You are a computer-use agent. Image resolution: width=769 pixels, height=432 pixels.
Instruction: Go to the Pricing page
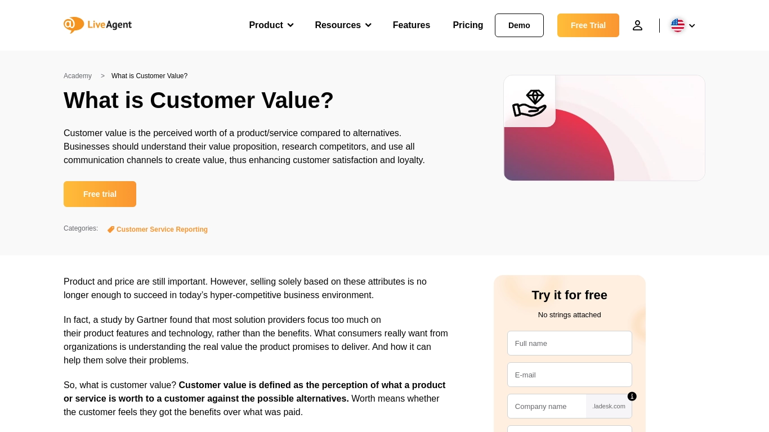468,25
